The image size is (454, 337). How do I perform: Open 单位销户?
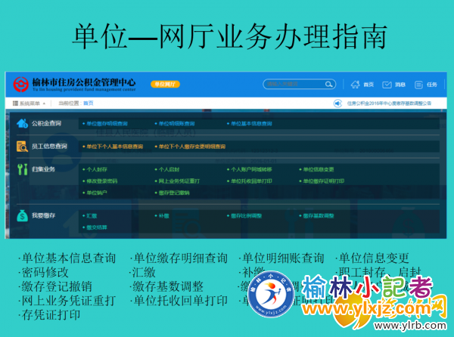(x=97, y=193)
